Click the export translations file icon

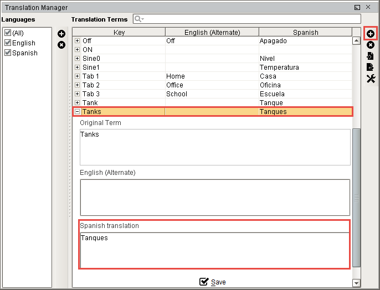(371, 68)
